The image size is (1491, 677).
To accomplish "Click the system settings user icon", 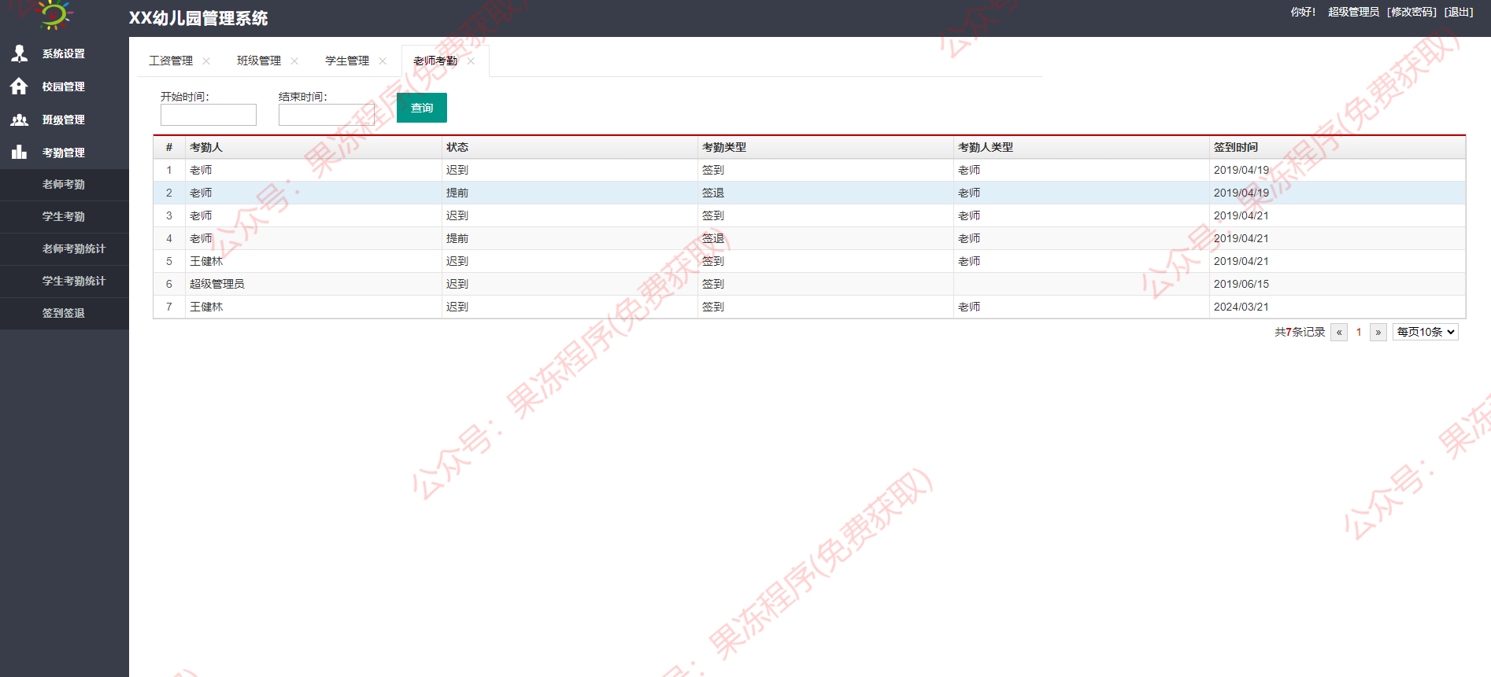I will point(20,53).
